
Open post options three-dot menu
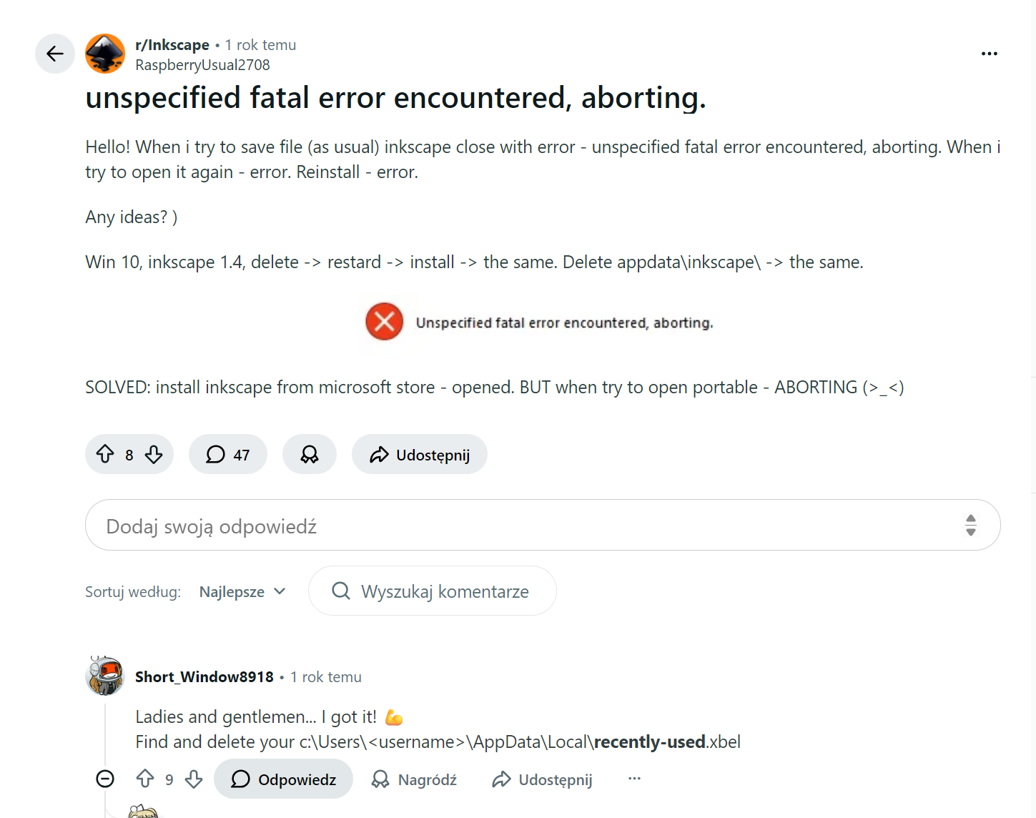pyautogui.click(x=989, y=54)
